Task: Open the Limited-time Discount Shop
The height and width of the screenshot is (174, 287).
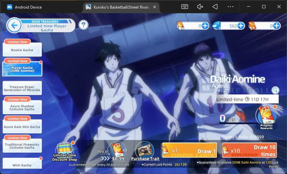Action: (65, 152)
